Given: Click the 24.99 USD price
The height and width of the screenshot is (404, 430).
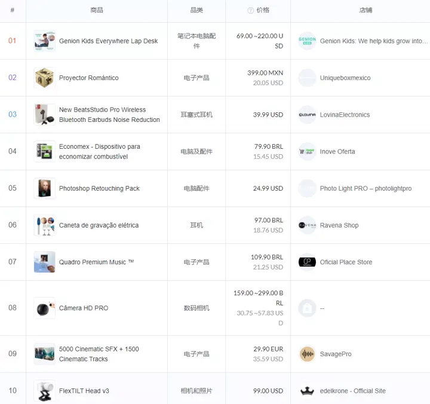Looking at the screenshot, I should pyautogui.click(x=268, y=188).
